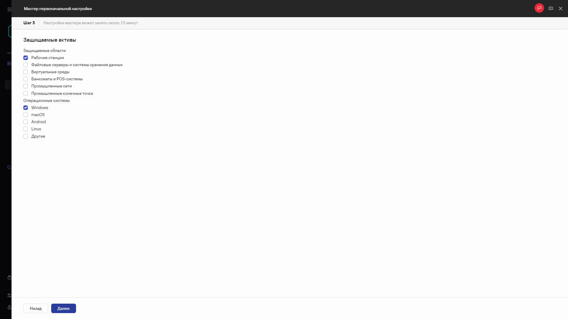Enable Файловые серверы и системы хранения данных
The width and height of the screenshot is (568, 319).
click(x=26, y=65)
